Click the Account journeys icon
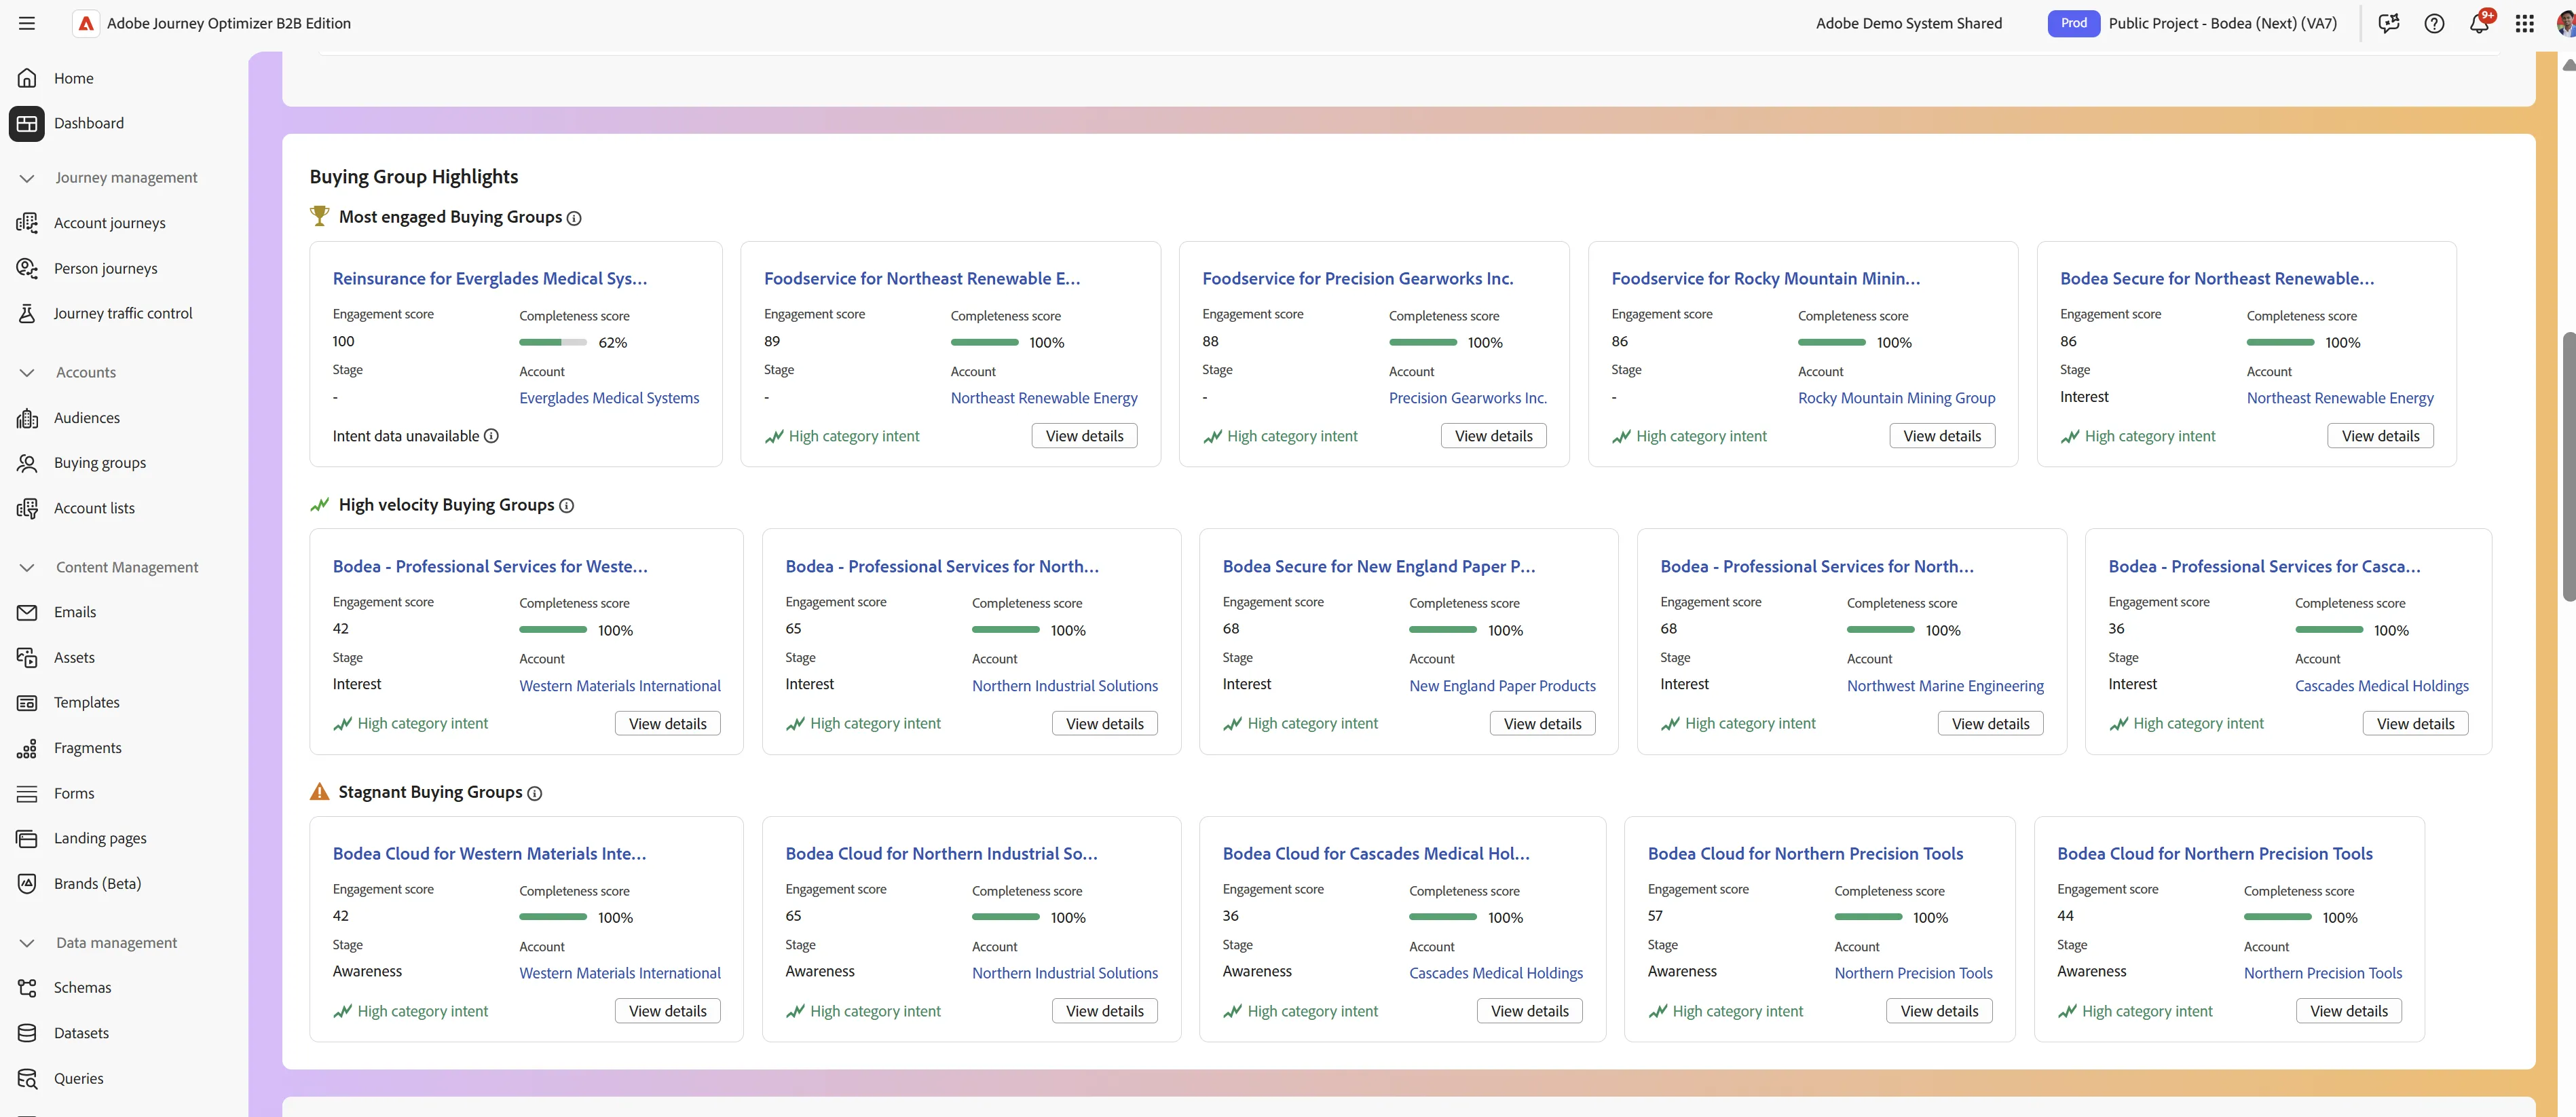 pos(27,223)
